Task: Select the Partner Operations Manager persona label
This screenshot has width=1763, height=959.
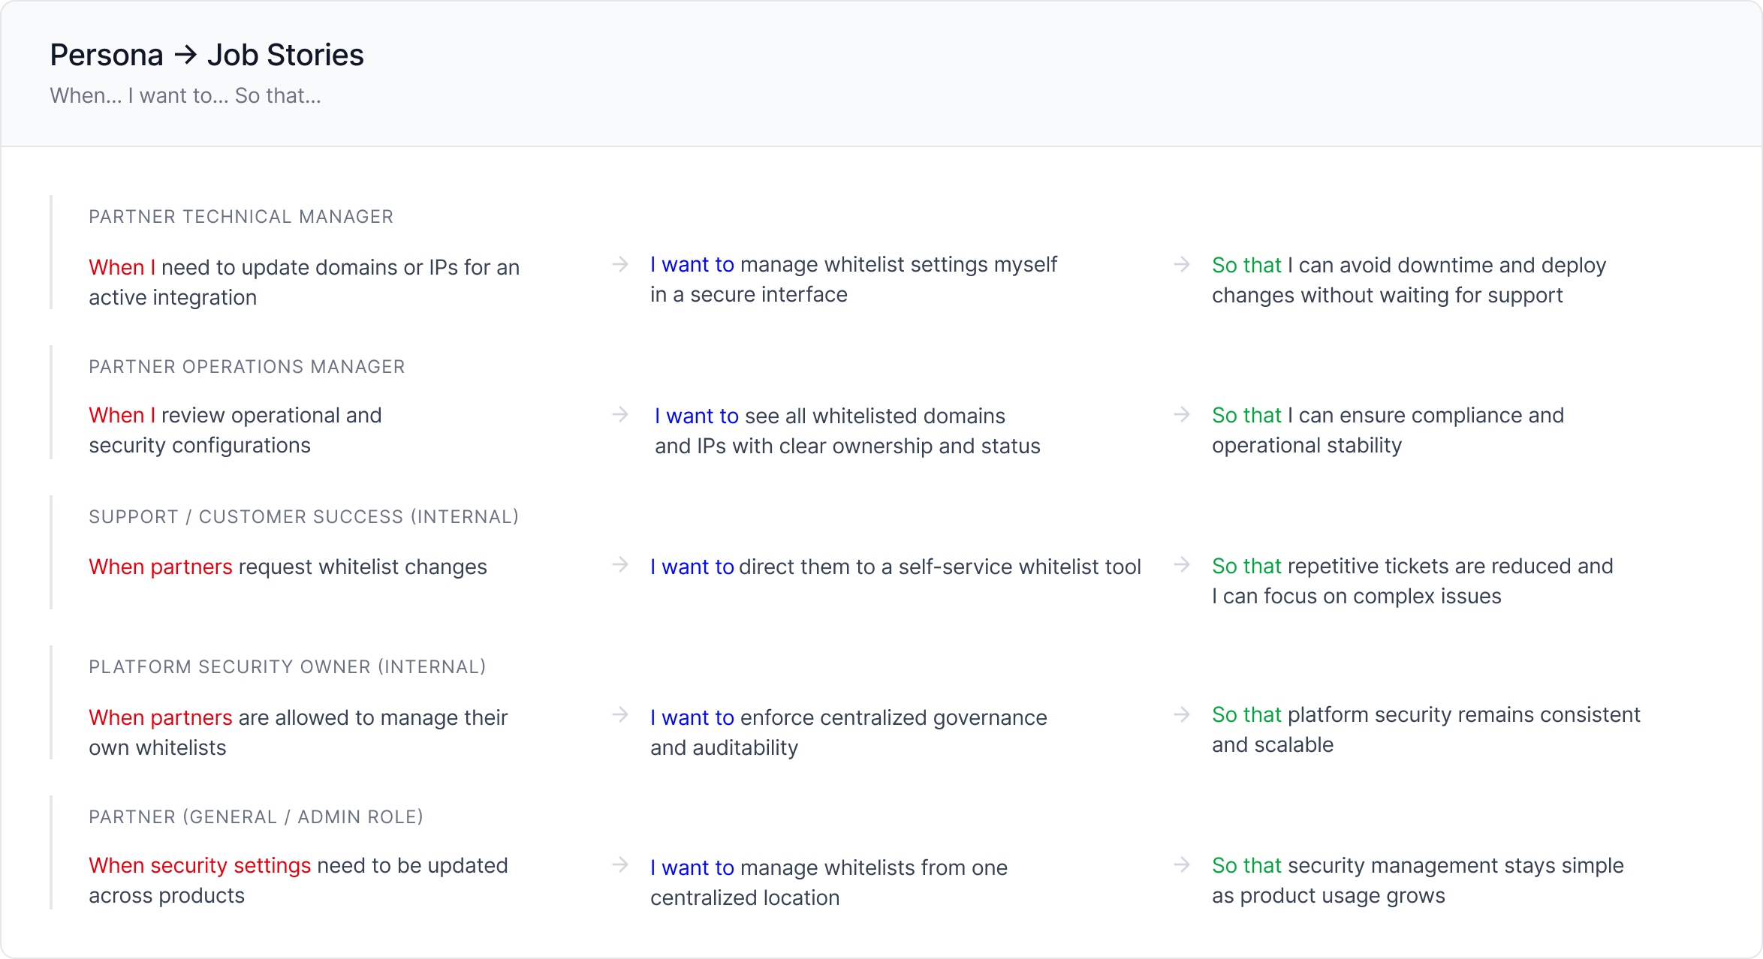Action: tap(247, 367)
